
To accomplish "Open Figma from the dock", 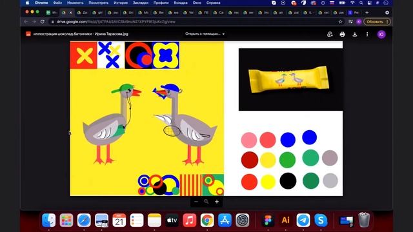I will [268, 220].
